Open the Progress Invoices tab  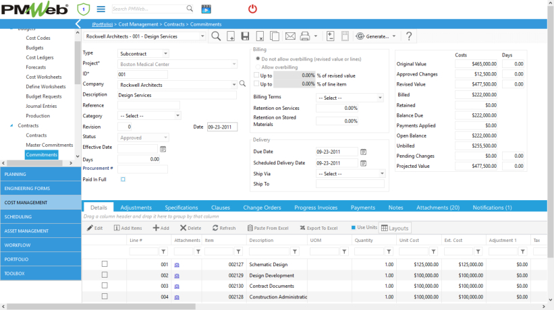click(x=316, y=208)
